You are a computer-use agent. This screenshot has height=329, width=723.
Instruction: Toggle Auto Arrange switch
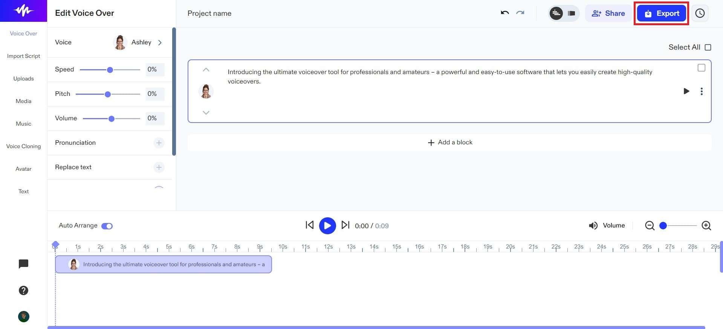107,226
